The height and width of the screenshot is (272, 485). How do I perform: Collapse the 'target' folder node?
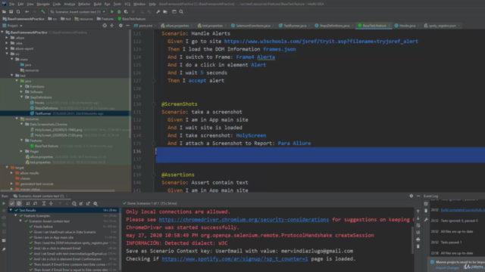point(7,168)
